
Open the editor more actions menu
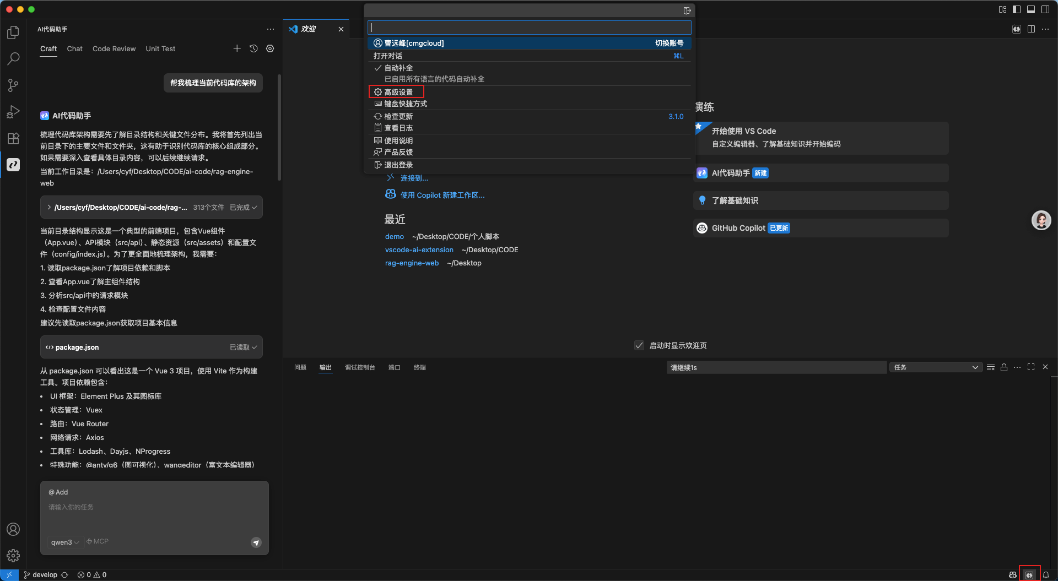(x=1045, y=29)
